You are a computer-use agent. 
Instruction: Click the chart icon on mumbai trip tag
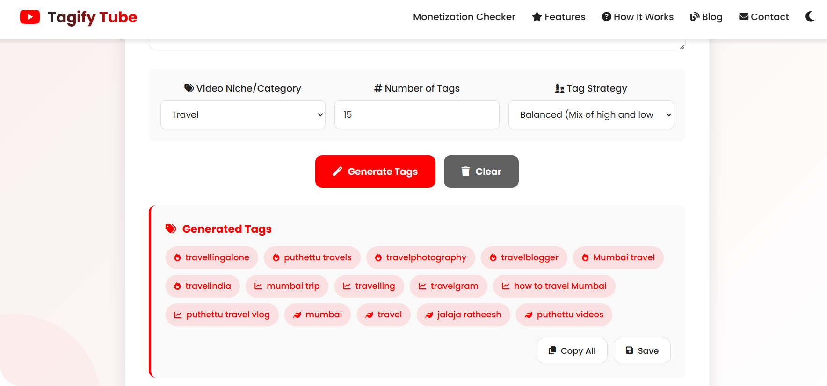coord(258,286)
